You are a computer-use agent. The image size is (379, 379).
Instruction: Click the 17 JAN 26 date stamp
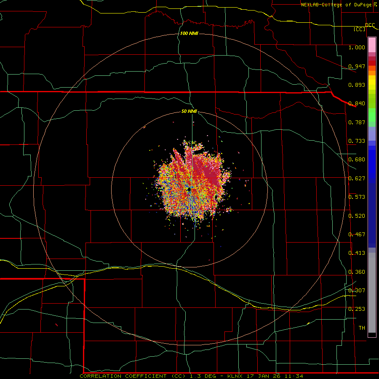coord(264,376)
